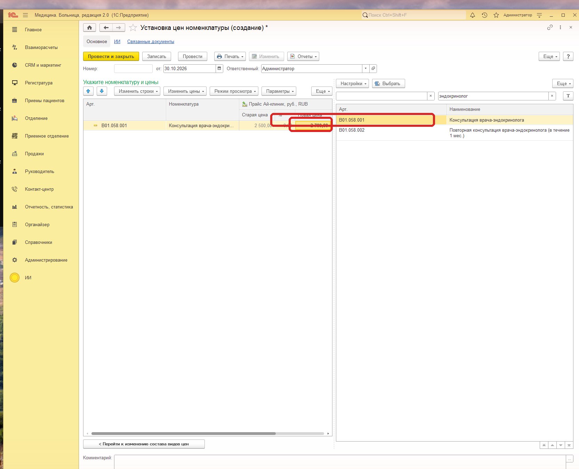Image resolution: width=579 pixels, height=469 pixels.
Task: Open Справочники section in sidebar
Action: click(39, 242)
